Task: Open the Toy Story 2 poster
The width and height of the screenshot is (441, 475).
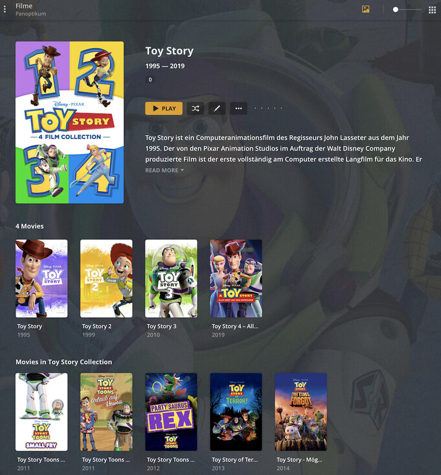Action: click(x=106, y=278)
